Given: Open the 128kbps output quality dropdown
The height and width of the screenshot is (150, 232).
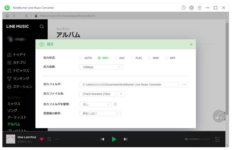Looking at the screenshot, I should click(101, 67).
